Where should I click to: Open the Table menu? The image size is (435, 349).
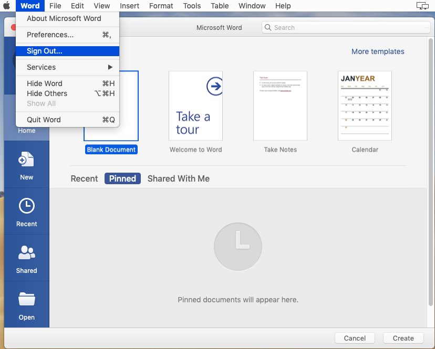point(220,6)
